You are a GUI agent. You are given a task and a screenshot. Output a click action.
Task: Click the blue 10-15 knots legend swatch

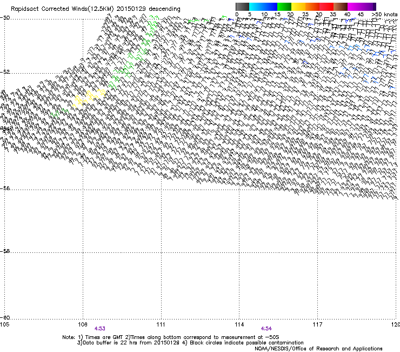point(270,6)
